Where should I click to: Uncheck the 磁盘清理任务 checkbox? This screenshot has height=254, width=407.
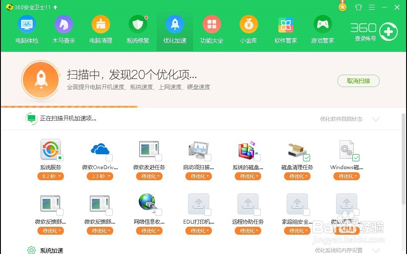[x=307, y=157]
